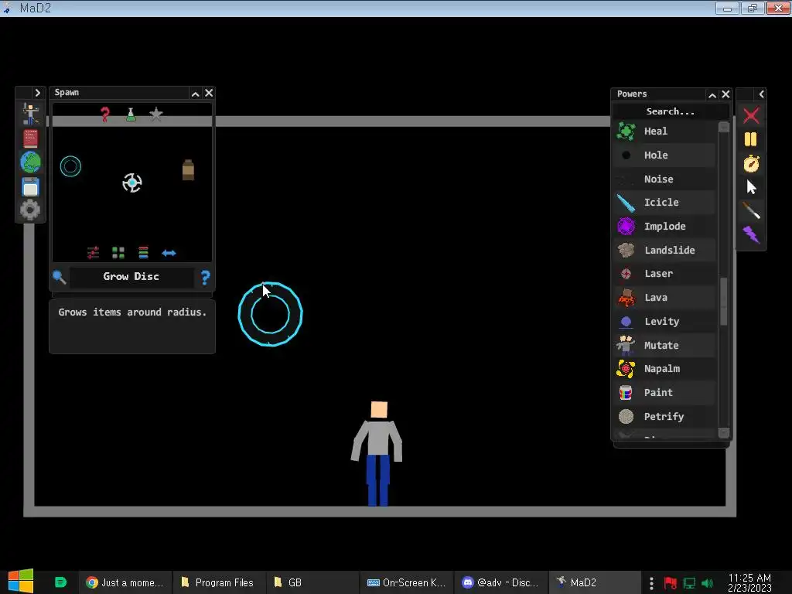The height and width of the screenshot is (594, 792).
Task: Select the Landslide power
Action: click(664, 250)
